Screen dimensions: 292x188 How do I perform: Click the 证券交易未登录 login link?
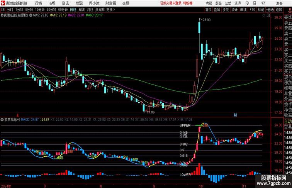pos(171,3)
